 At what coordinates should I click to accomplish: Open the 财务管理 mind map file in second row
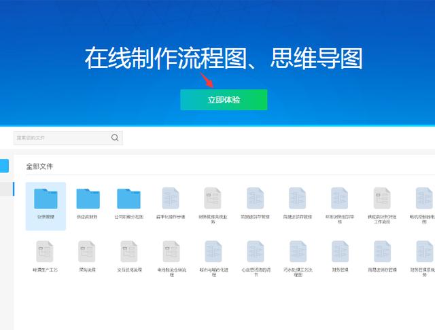tap(340, 252)
